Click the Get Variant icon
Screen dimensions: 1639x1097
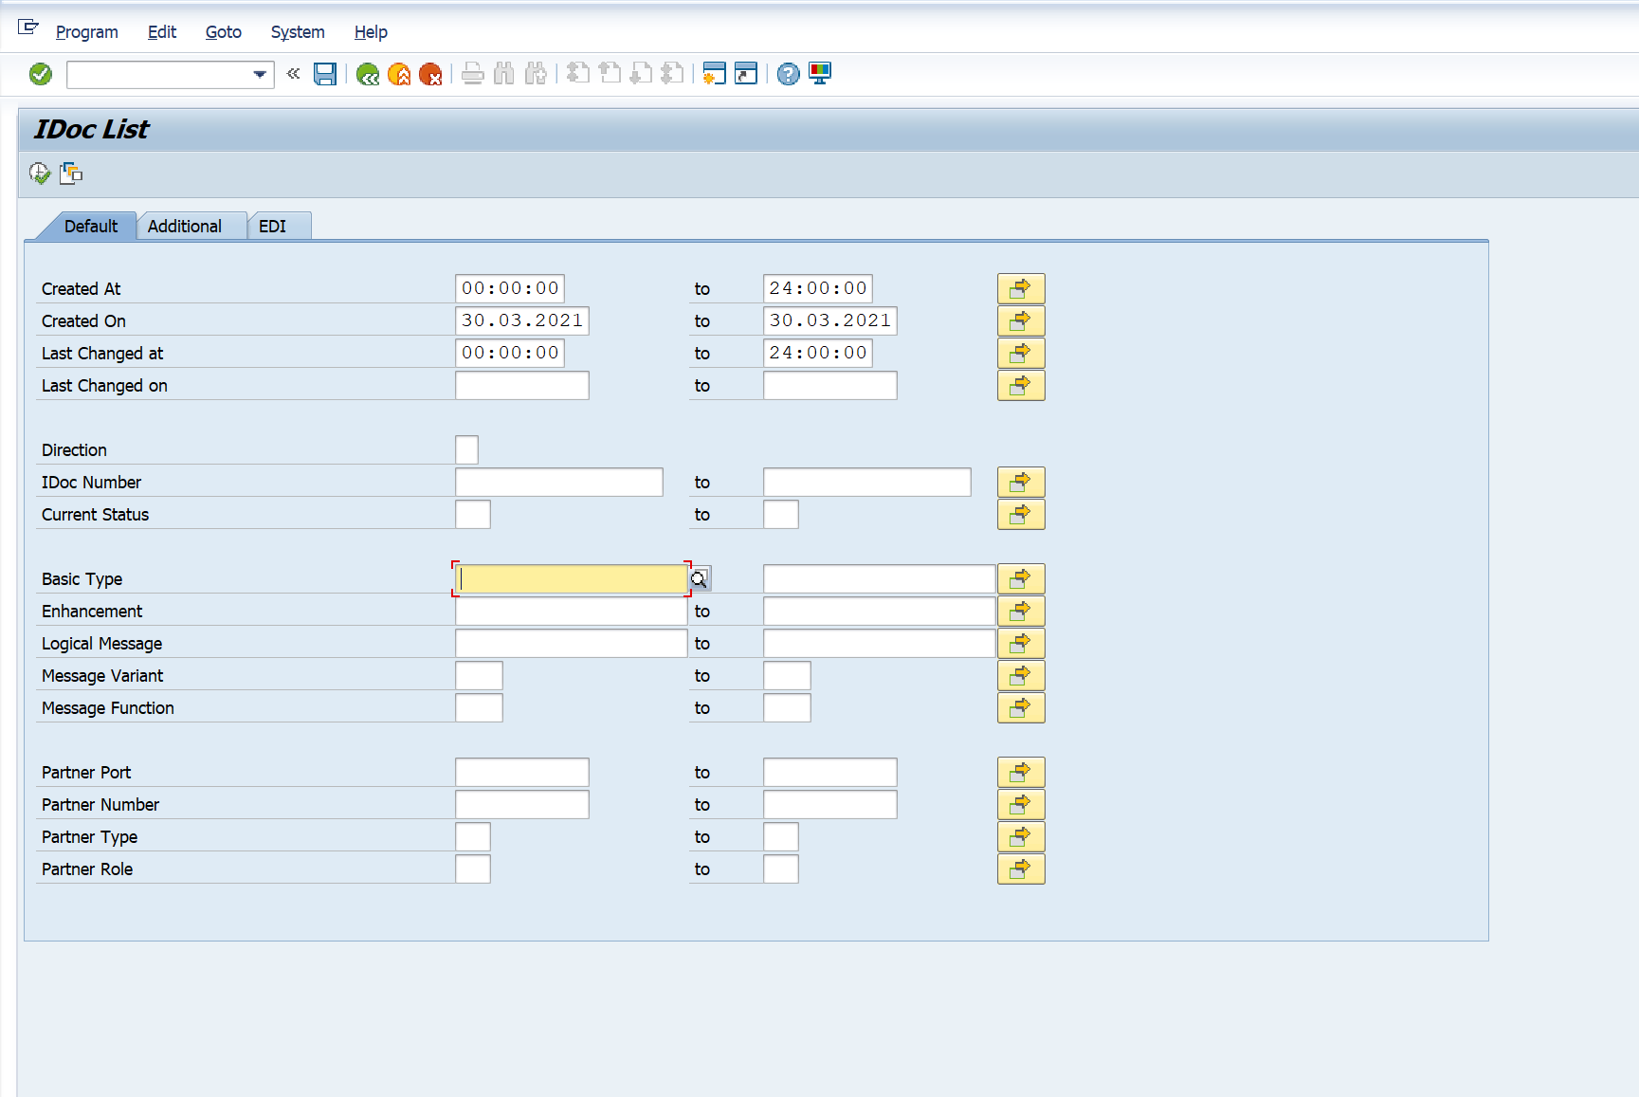[71, 174]
